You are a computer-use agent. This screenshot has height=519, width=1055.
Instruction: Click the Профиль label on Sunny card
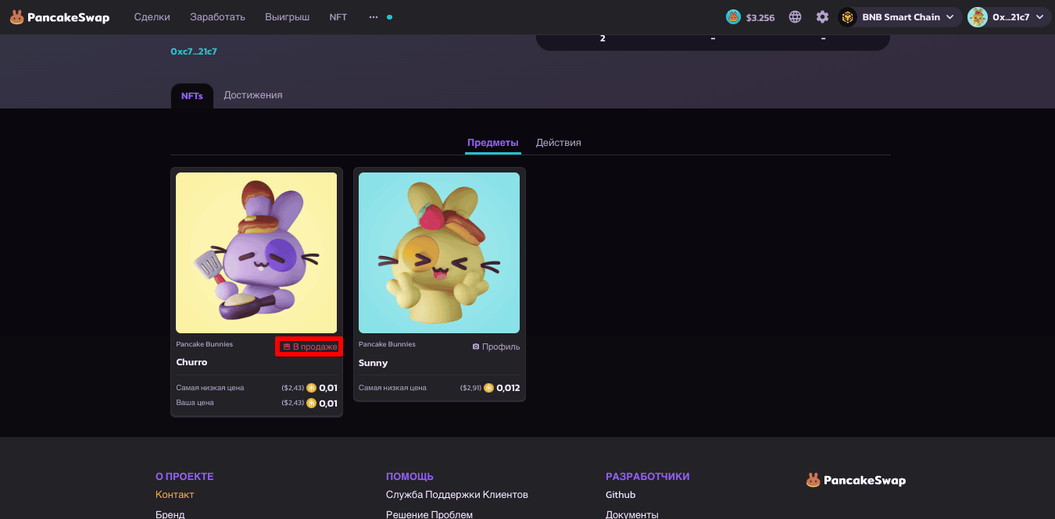pos(501,347)
